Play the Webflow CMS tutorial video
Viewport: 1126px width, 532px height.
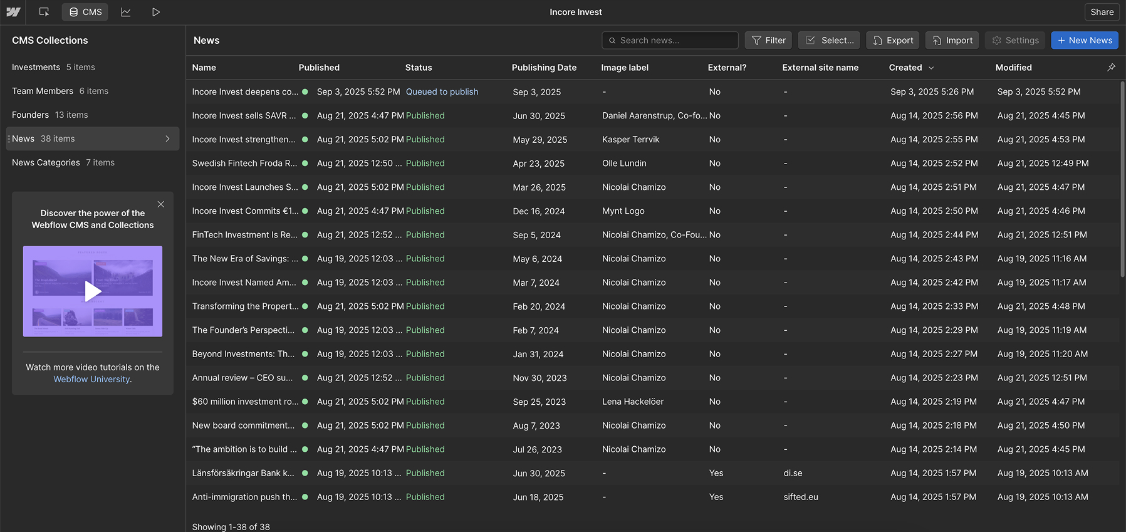(x=93, y=291)
